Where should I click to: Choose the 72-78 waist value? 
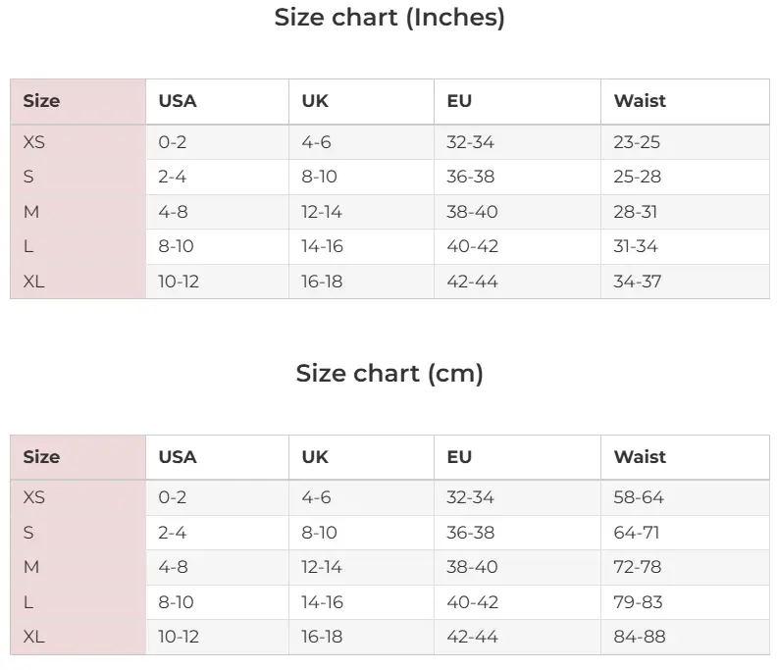click(x=637, y=567)
